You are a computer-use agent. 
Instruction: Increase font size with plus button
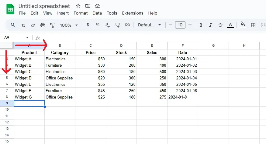tap(190, 25)
